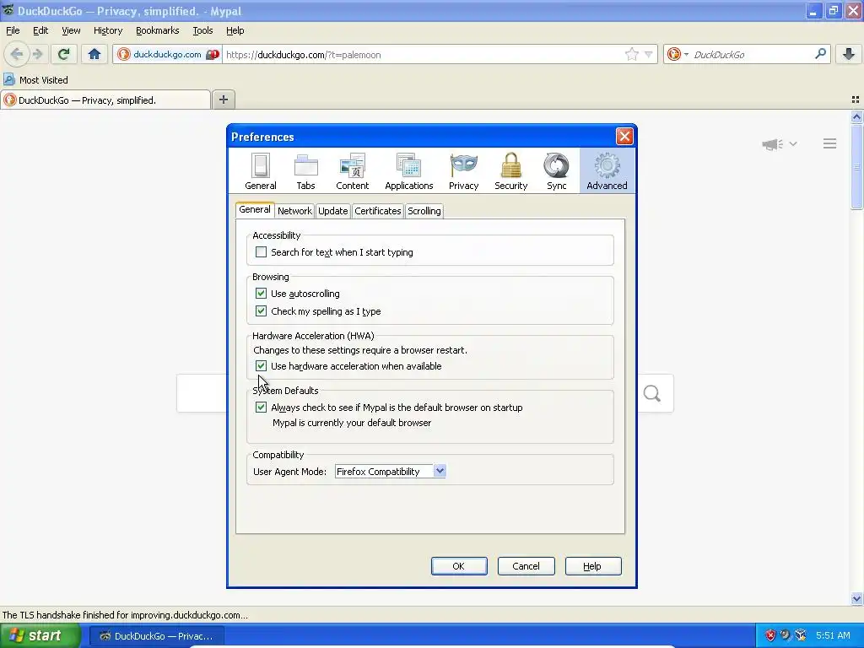Image resolution: width=864 pixels, height=648 pixels.
Task: Open the History menu
Action: click(108, 30)
